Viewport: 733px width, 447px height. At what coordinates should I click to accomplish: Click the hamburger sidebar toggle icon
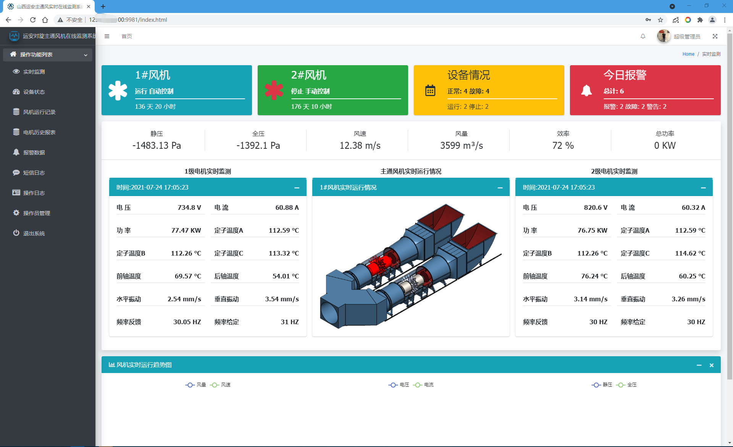pyautogui.click(x=107, y=36)
